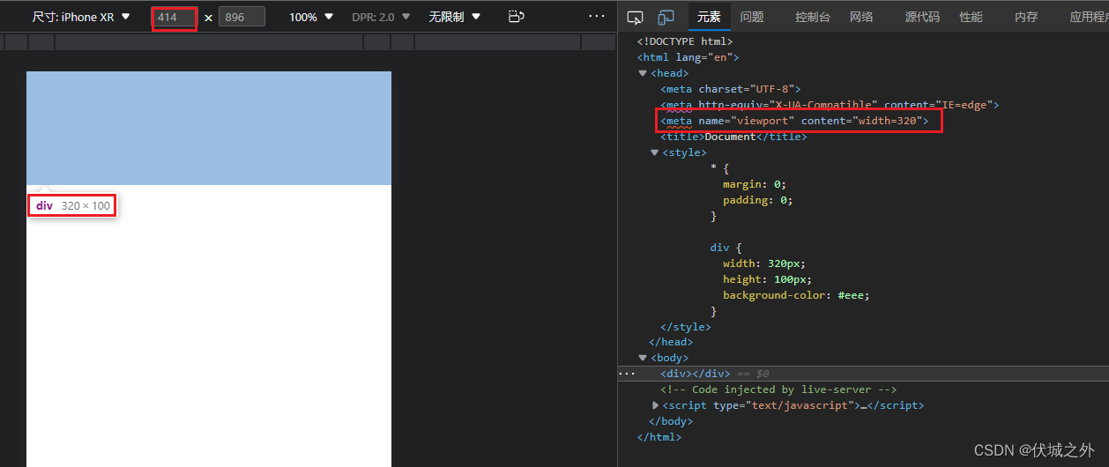
Task: Open the row actions ellipsis beside div
Action: click(626, 374)
